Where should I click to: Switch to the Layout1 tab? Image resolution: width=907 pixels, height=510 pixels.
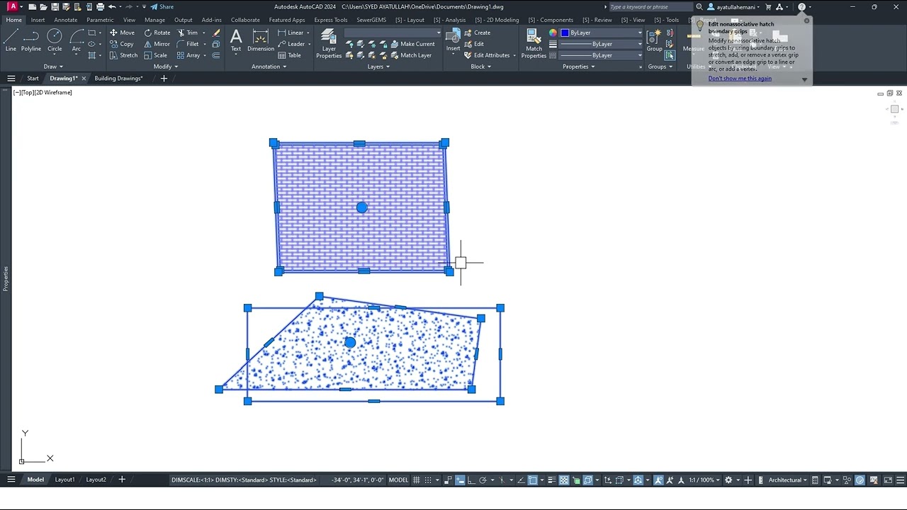click(64, 480)
